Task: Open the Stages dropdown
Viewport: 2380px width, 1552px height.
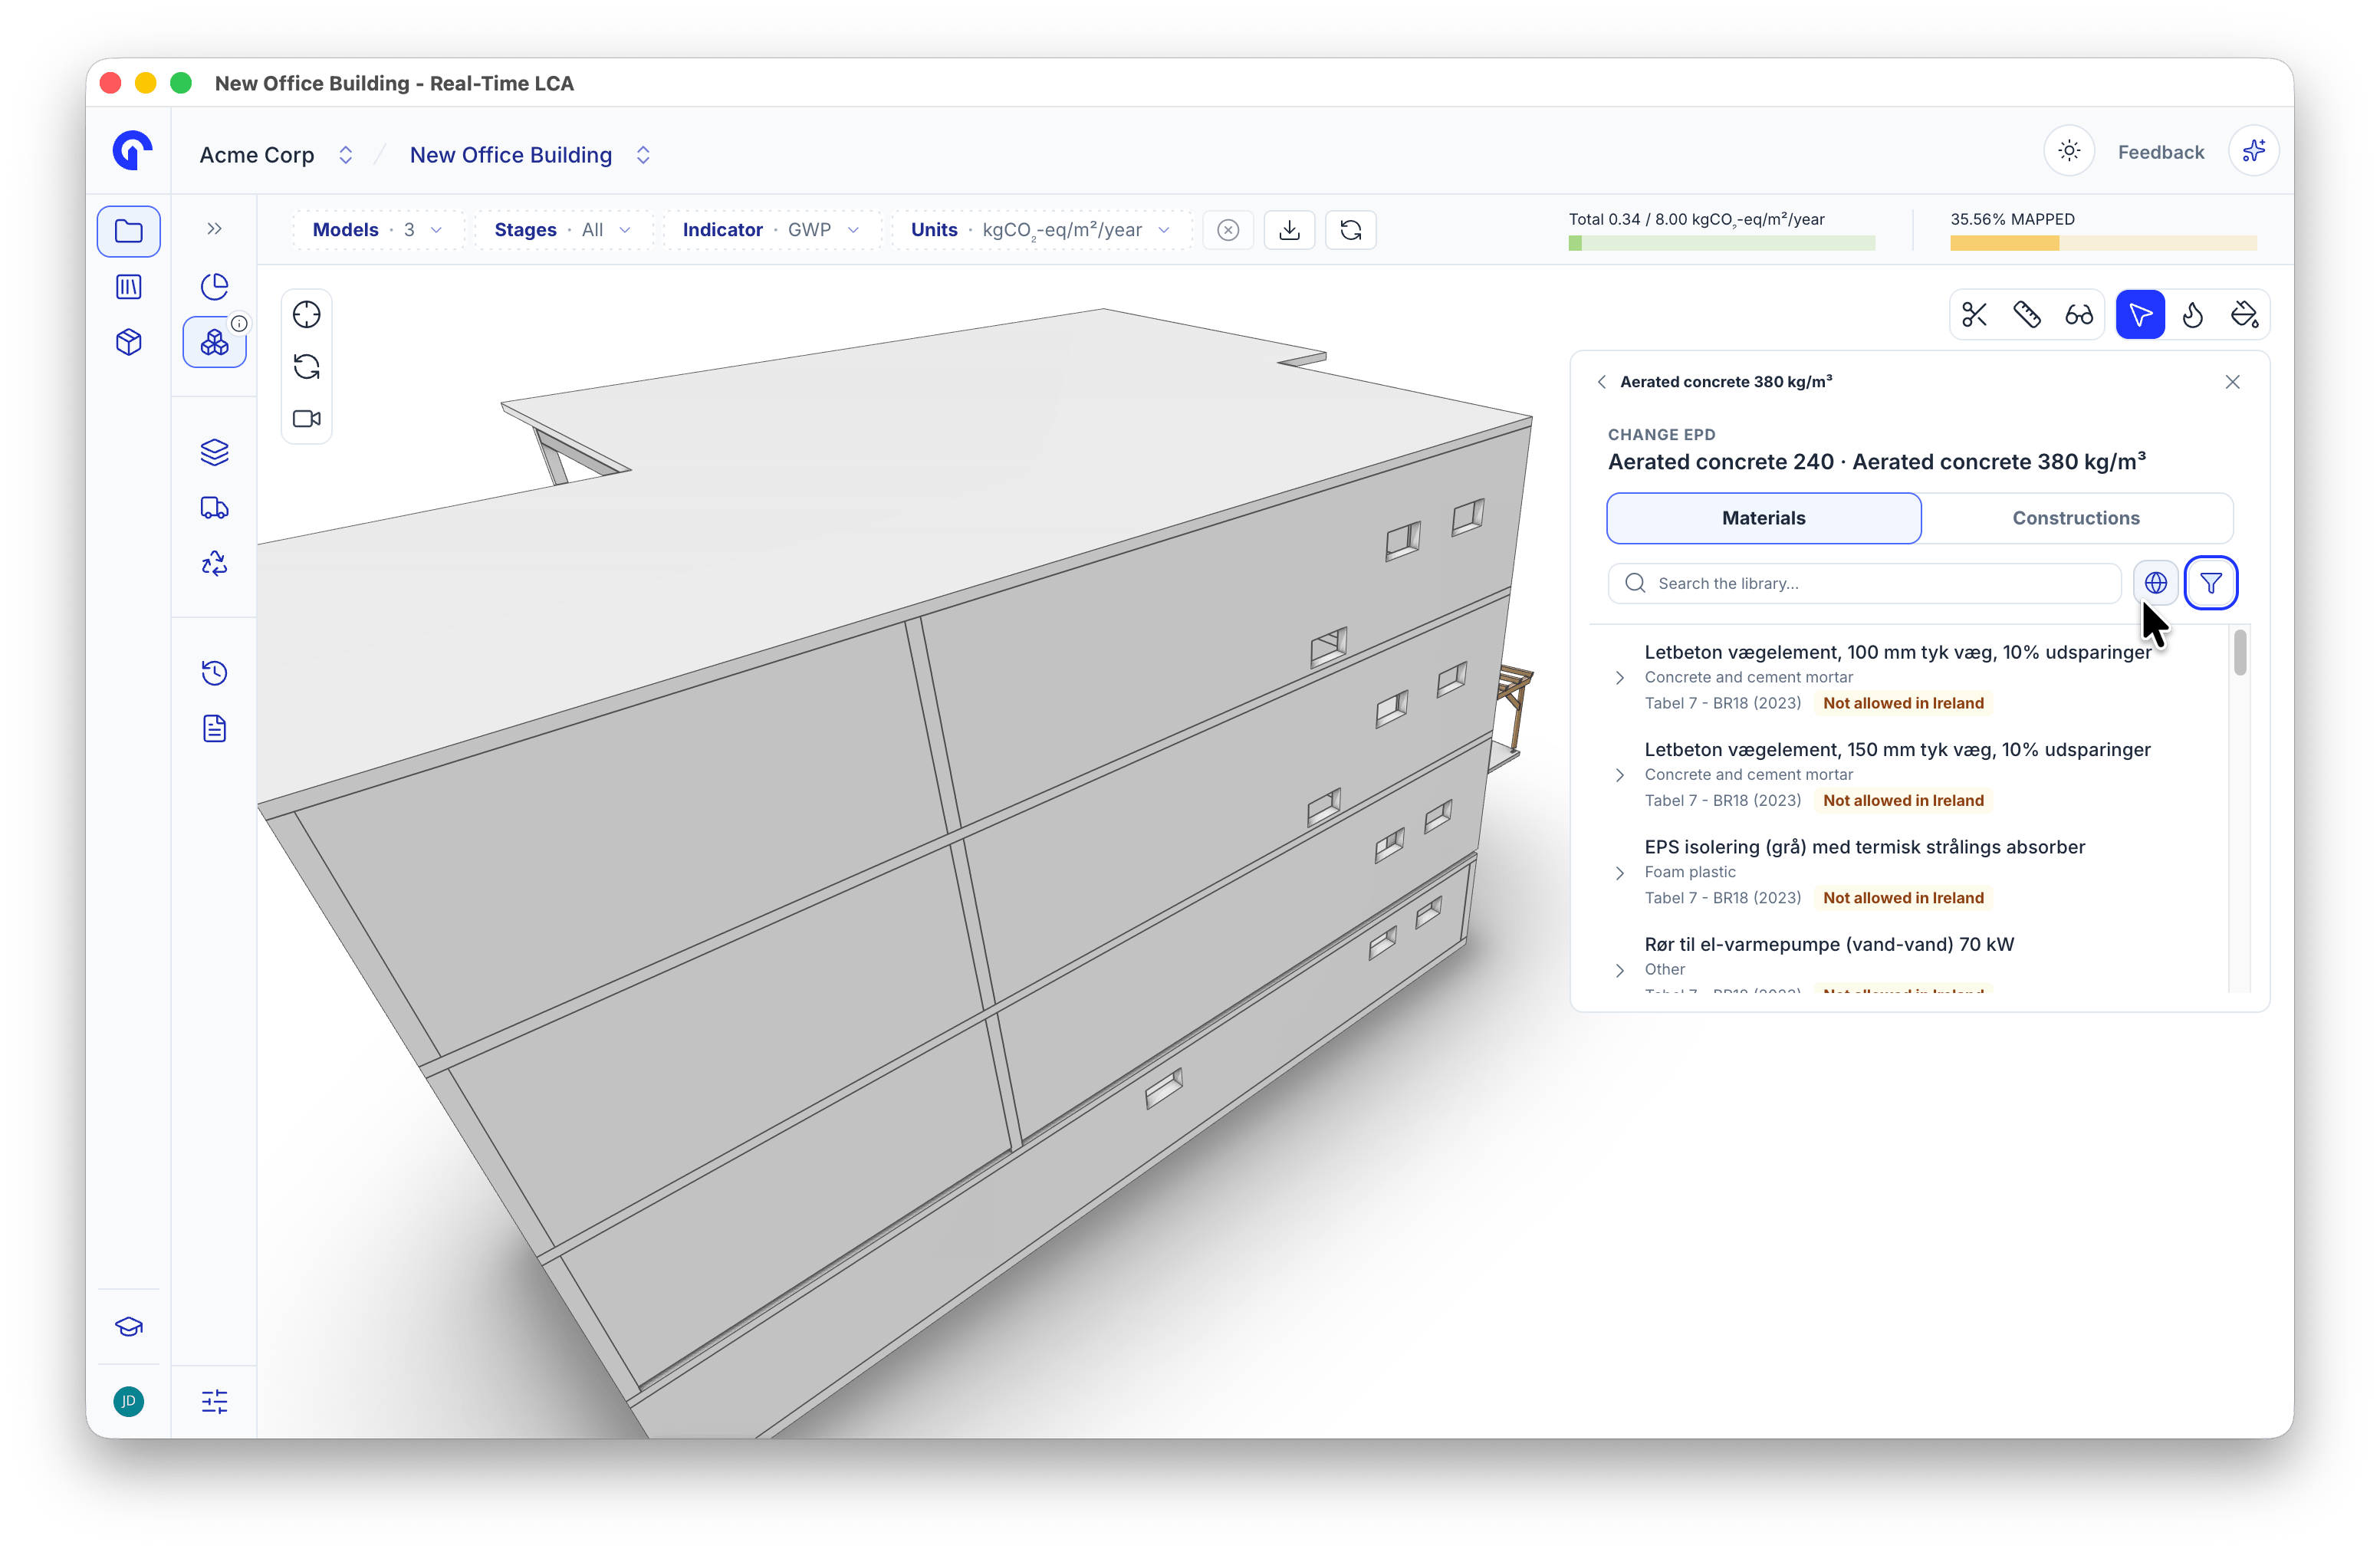Action: 563,230
